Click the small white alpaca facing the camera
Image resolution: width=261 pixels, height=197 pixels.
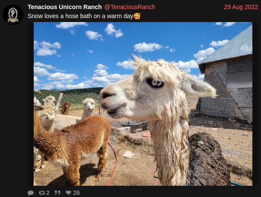coord(89,108)
